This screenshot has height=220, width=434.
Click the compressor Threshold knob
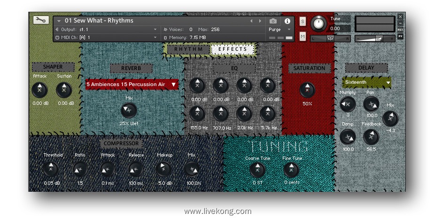51,169
